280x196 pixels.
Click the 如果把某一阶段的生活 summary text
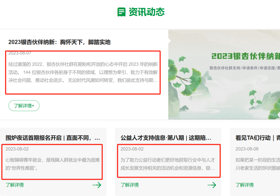258,164
